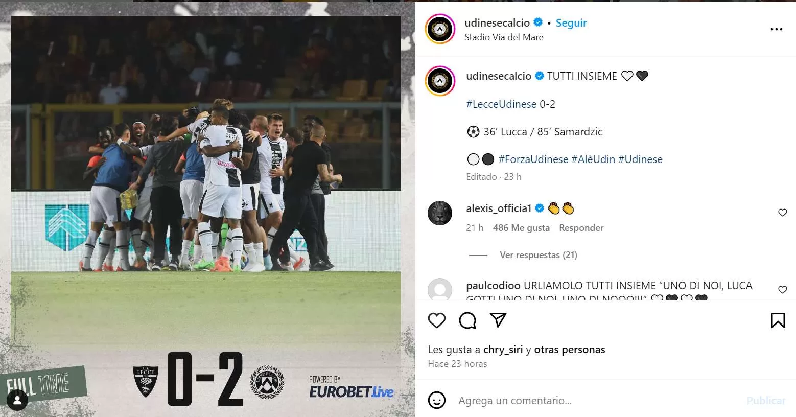Reply to the alexis_officia1 comment with Responder
The width and height of the screenshot is (796, 417).
tap(581, 228)
